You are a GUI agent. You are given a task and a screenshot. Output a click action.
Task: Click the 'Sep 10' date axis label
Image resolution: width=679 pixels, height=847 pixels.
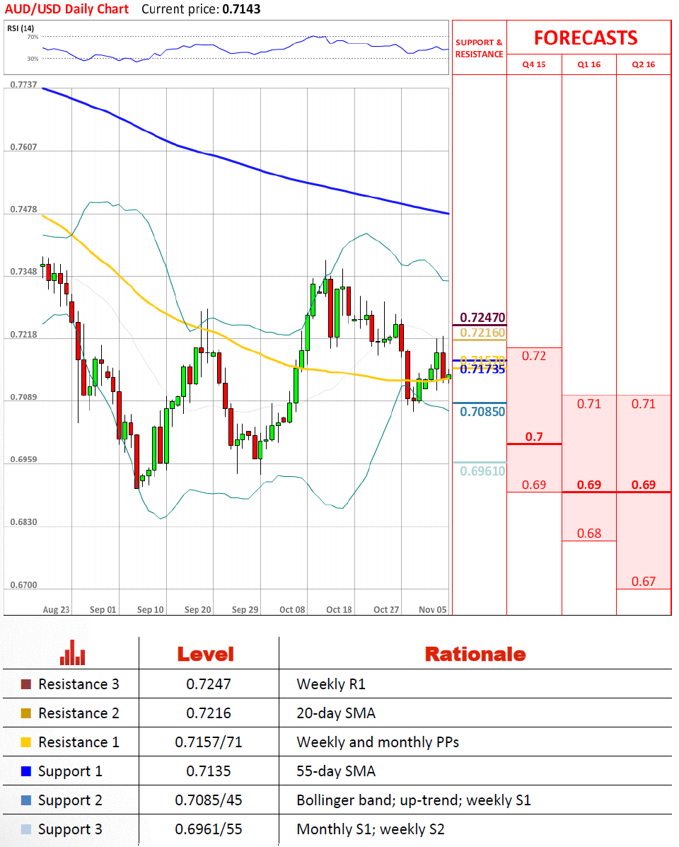[150, 609]
